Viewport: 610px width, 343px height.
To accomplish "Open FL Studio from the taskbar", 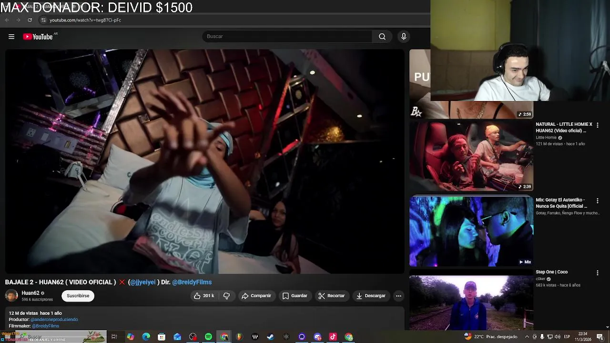I will click(239, 337).
